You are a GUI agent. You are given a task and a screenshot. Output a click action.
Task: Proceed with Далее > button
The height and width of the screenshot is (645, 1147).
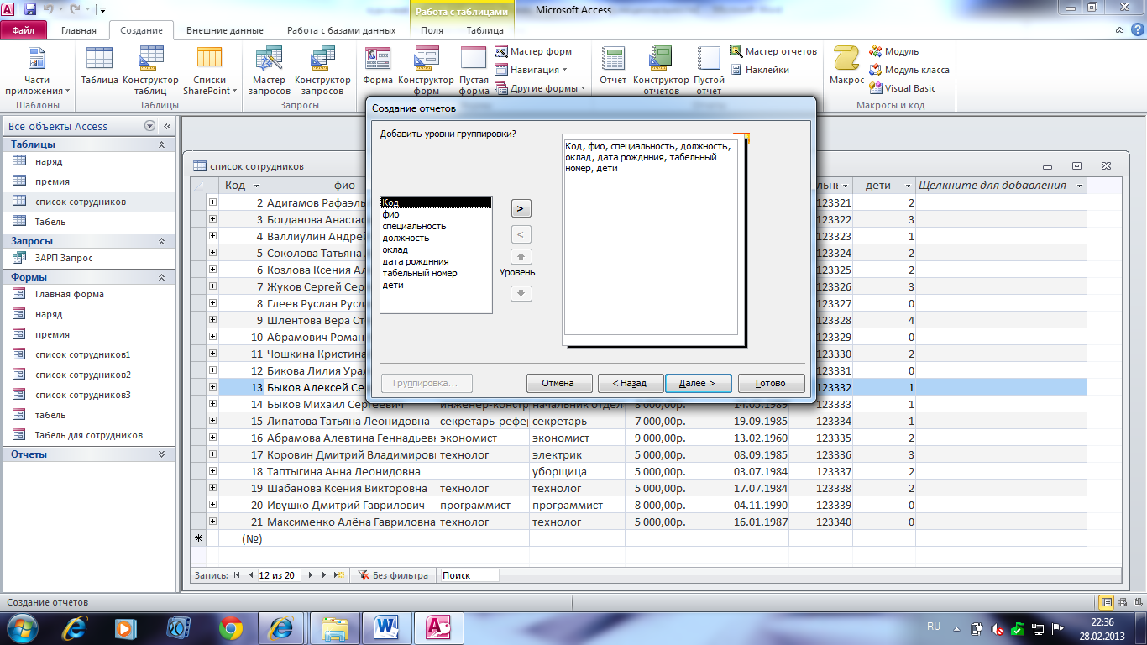point(698,383)
